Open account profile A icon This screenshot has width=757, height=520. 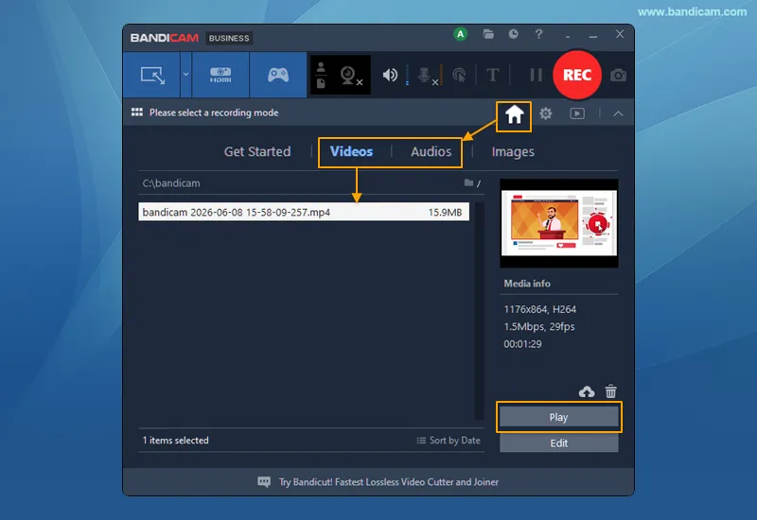tap(460, 34)
